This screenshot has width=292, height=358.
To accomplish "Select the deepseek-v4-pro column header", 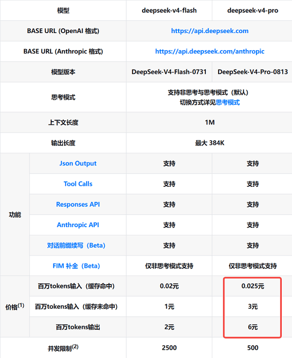I will pyautogui.click(x=253, y=11).
